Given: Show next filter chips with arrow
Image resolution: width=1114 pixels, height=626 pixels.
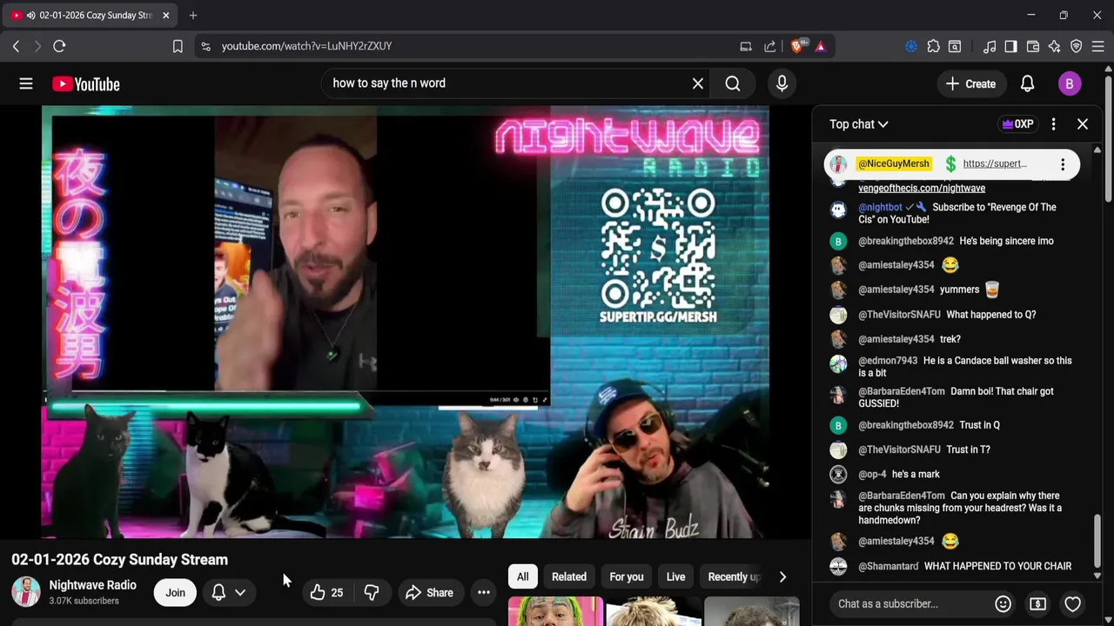Looking at the screenshot, I should [x=782, y=576].
